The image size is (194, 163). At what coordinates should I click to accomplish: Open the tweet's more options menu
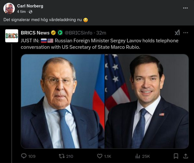[186, 33]
